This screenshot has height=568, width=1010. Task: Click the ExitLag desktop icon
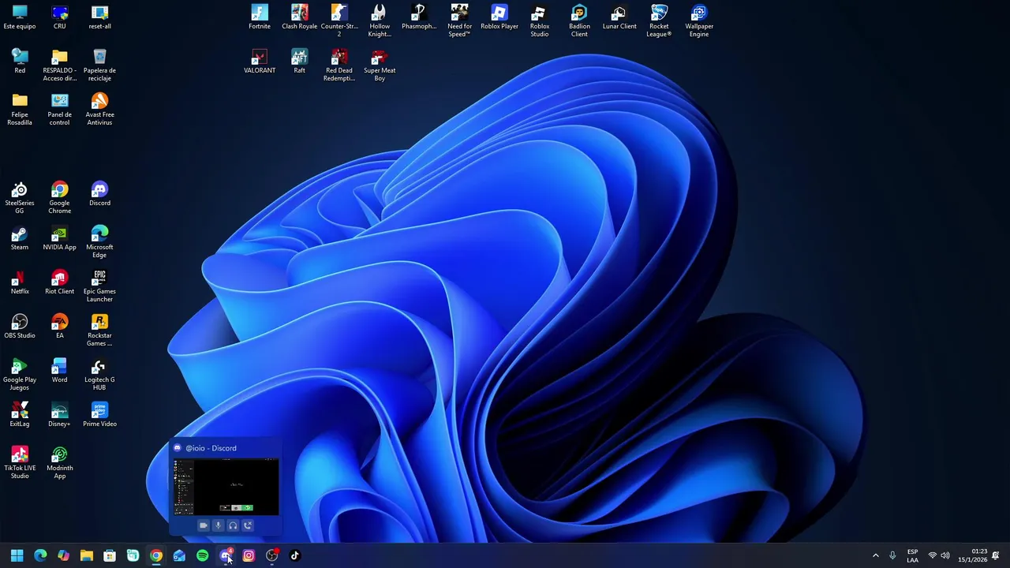20,415
